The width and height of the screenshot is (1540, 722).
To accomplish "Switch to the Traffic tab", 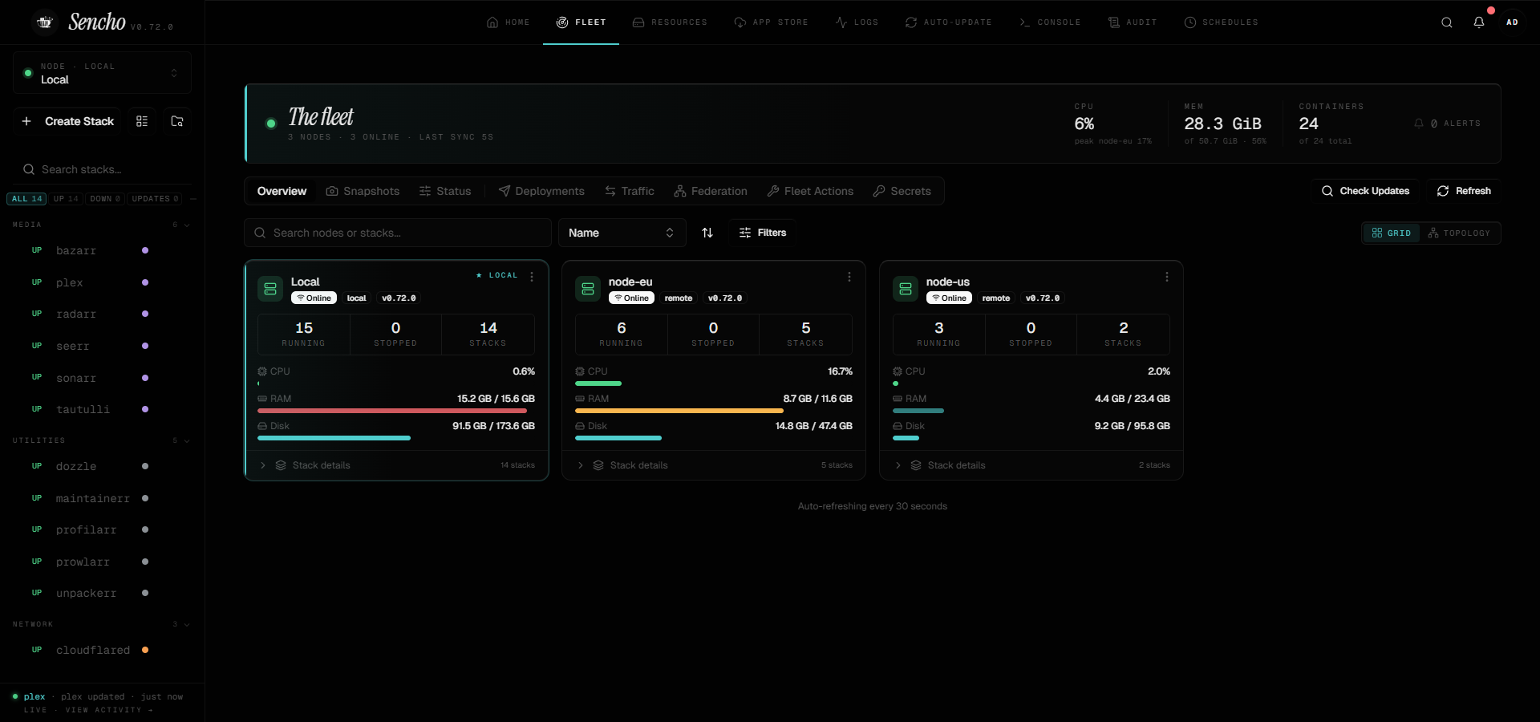I will click(630, 191).
